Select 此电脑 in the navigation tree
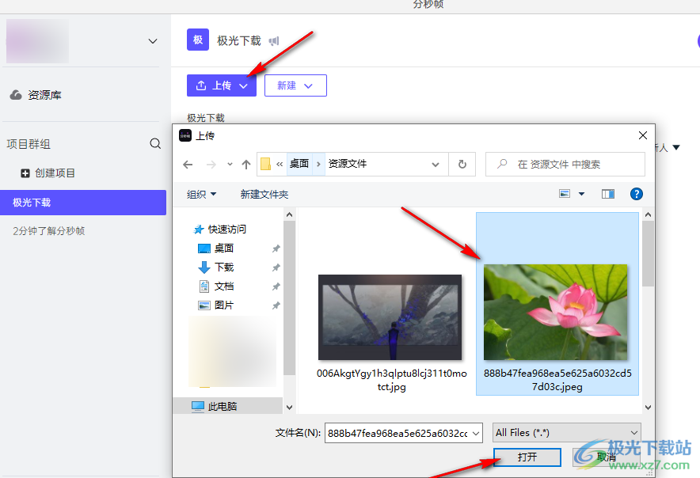 tap(215, 406)
